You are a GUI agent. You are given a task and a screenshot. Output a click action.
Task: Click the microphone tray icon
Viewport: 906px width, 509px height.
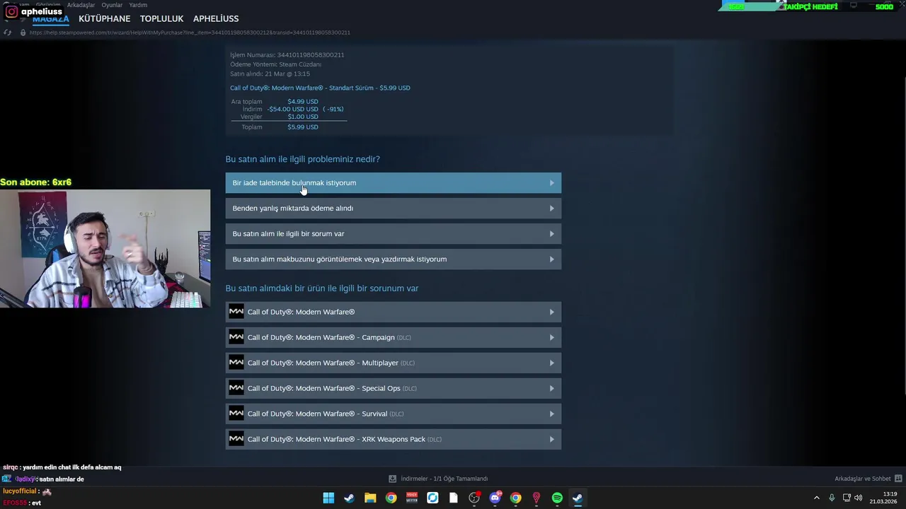coord(832,498)
